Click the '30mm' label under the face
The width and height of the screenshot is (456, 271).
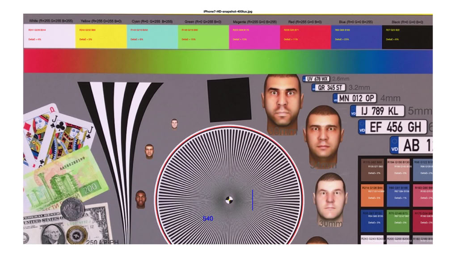click(331, 224)
